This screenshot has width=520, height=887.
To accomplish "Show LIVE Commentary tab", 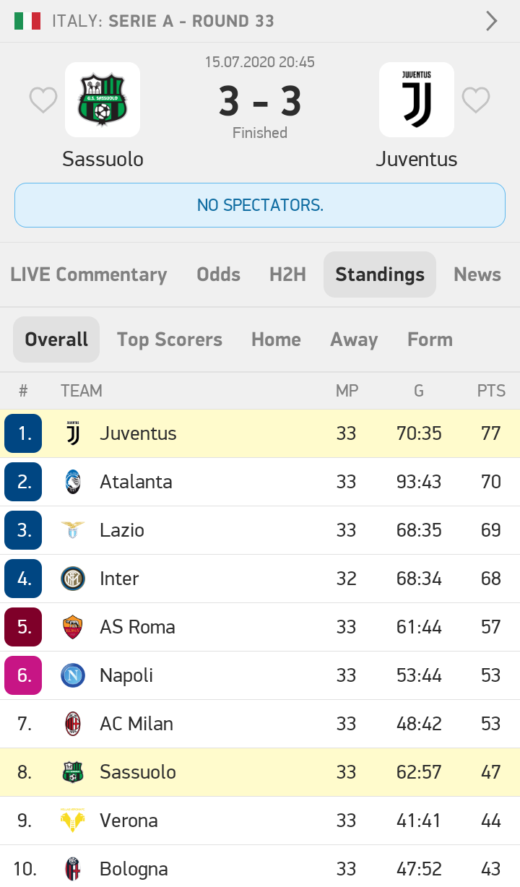I will click(x=89, y=274).
